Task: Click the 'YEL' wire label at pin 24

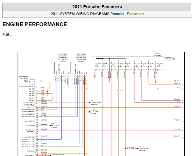Action: 42,141
